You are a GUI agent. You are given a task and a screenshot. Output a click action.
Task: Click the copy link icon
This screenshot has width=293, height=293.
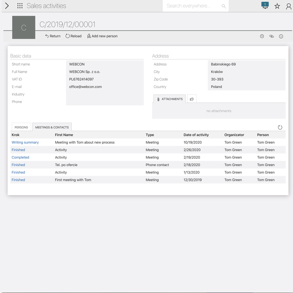271,36
